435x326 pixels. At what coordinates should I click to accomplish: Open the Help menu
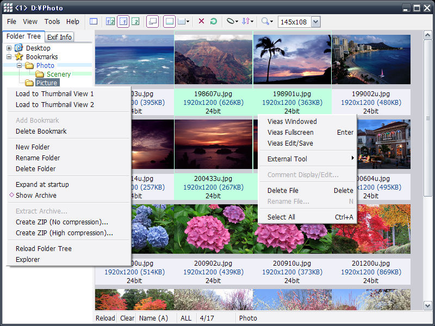point(73,22)
